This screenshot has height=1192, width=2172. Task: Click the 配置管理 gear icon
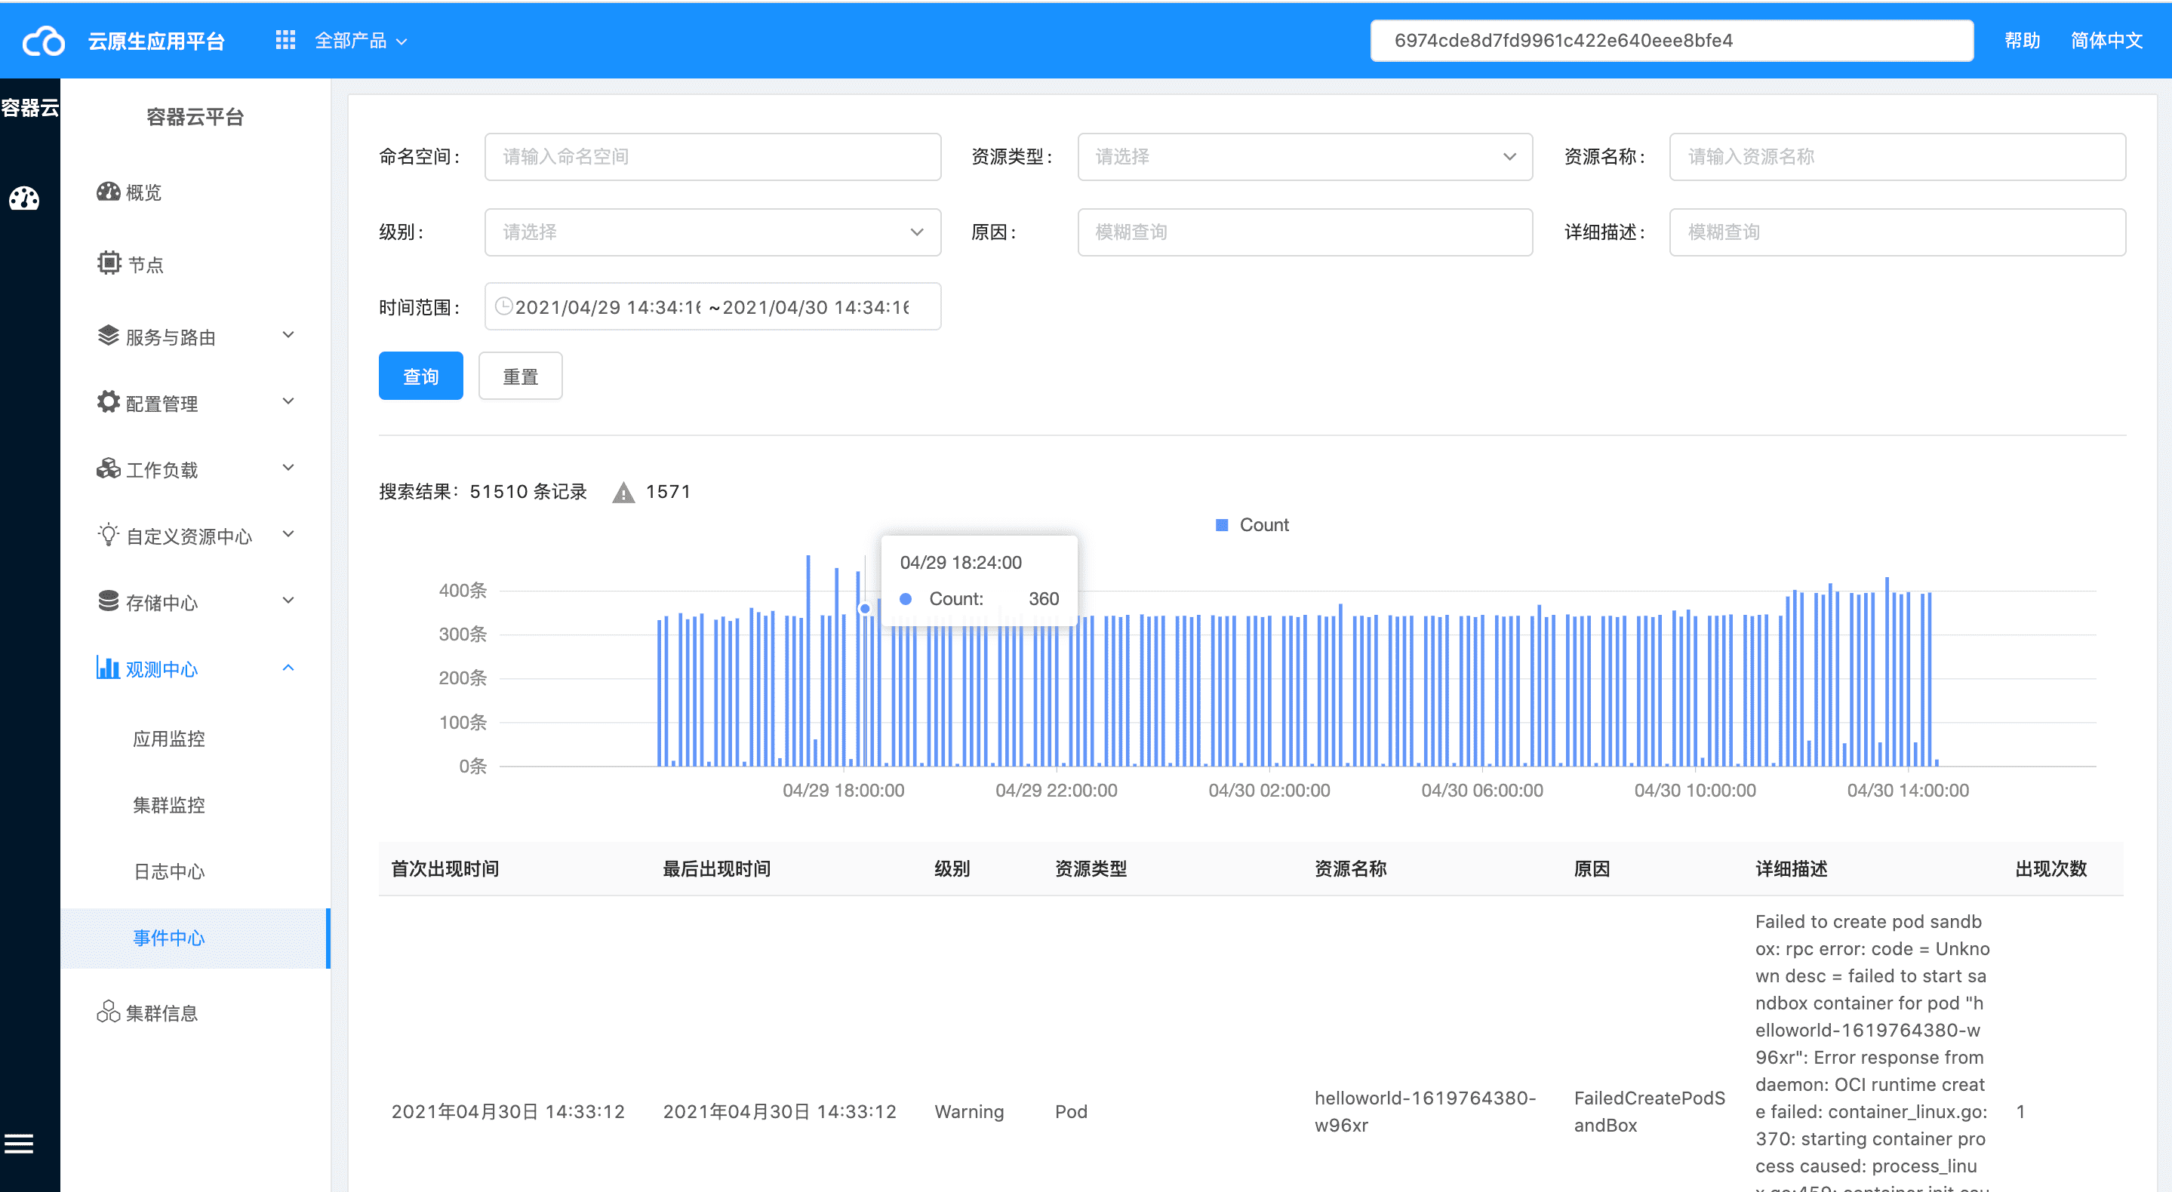109,402
